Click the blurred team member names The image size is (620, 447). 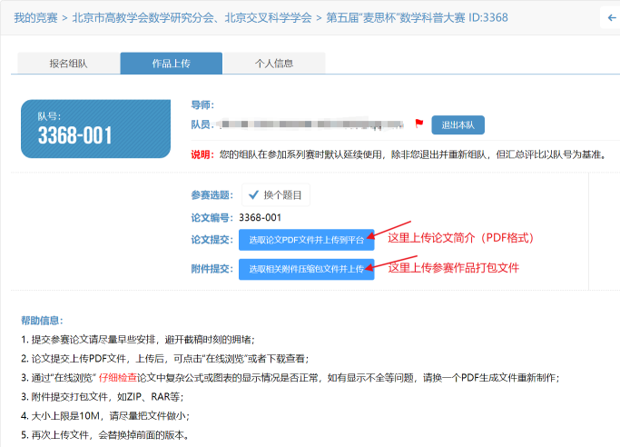310,124
